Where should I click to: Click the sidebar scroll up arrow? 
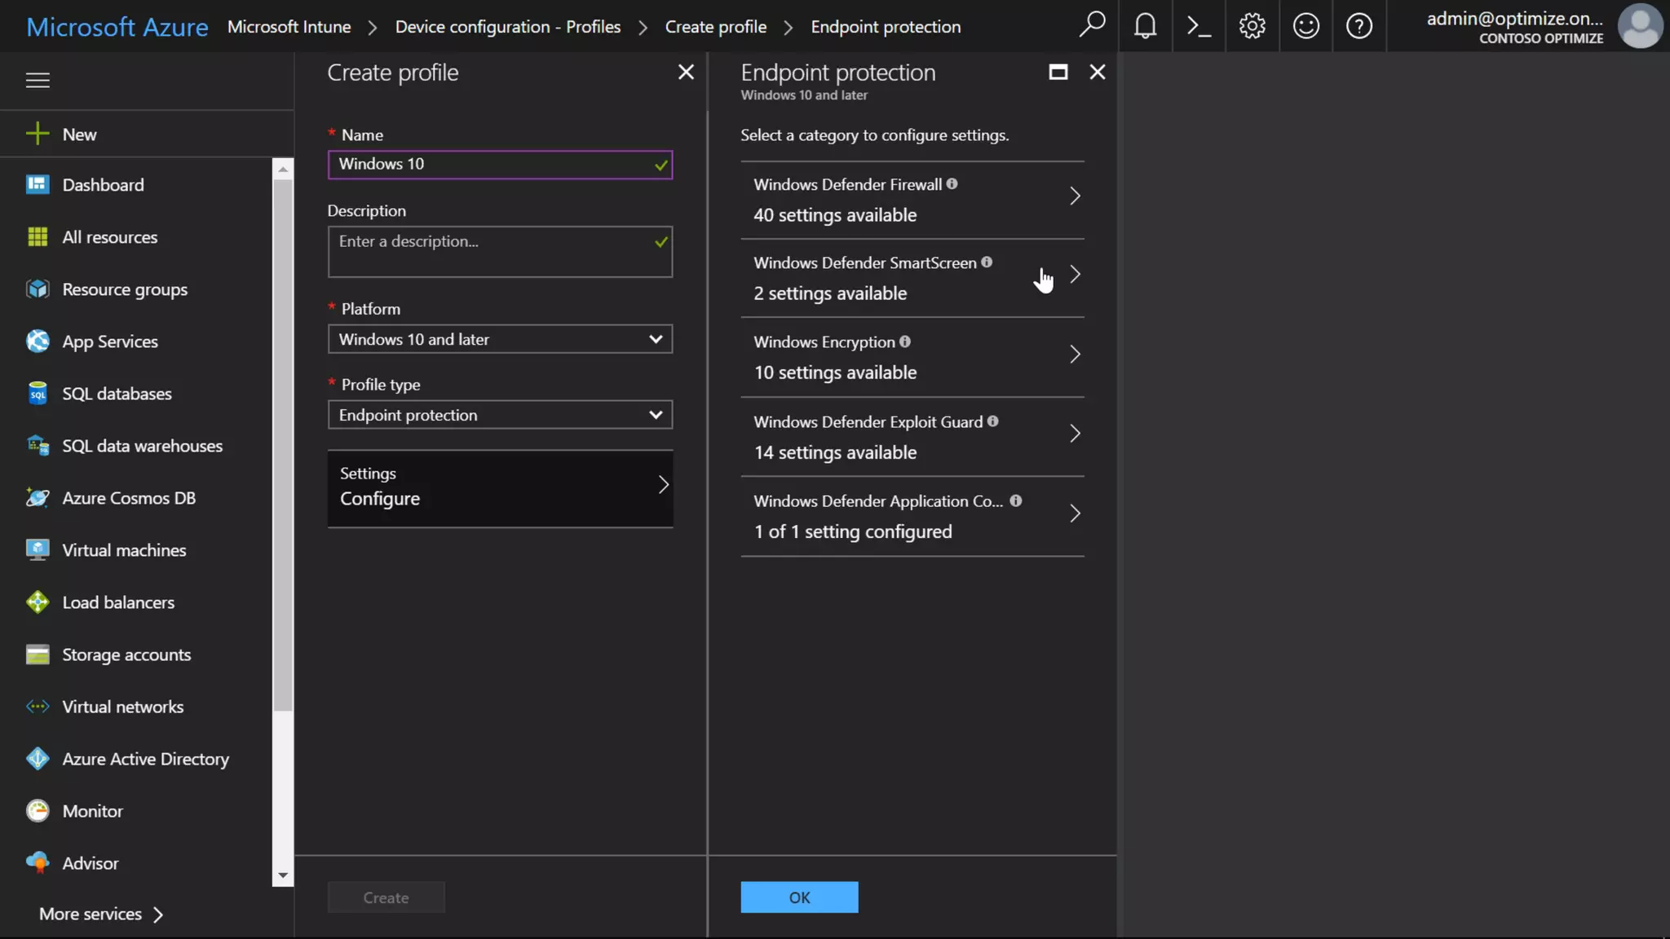[282, 169]
